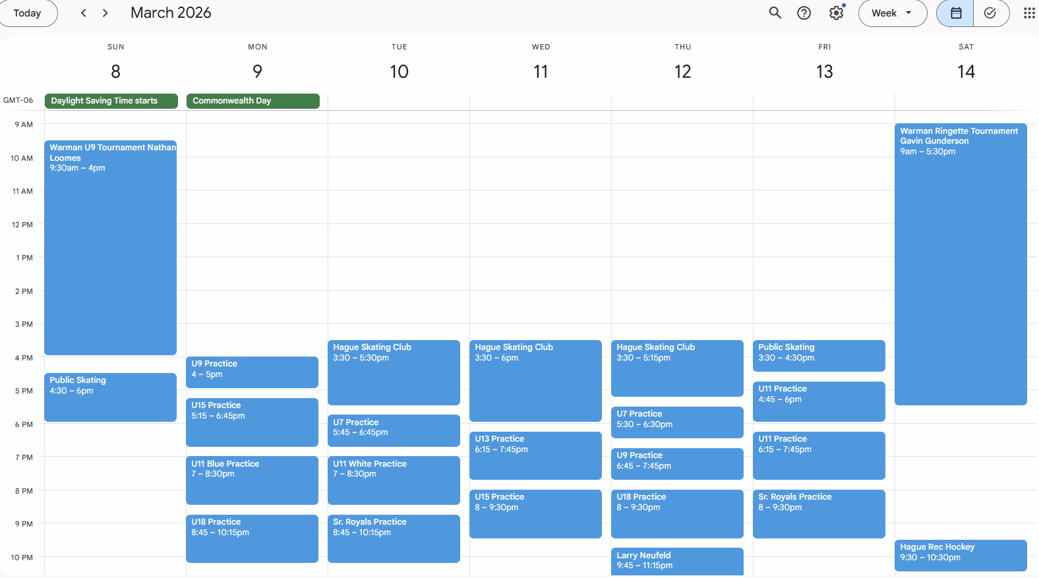Switch to Tasks view toggle
The image size is (1039, 578).
[990, 13]
